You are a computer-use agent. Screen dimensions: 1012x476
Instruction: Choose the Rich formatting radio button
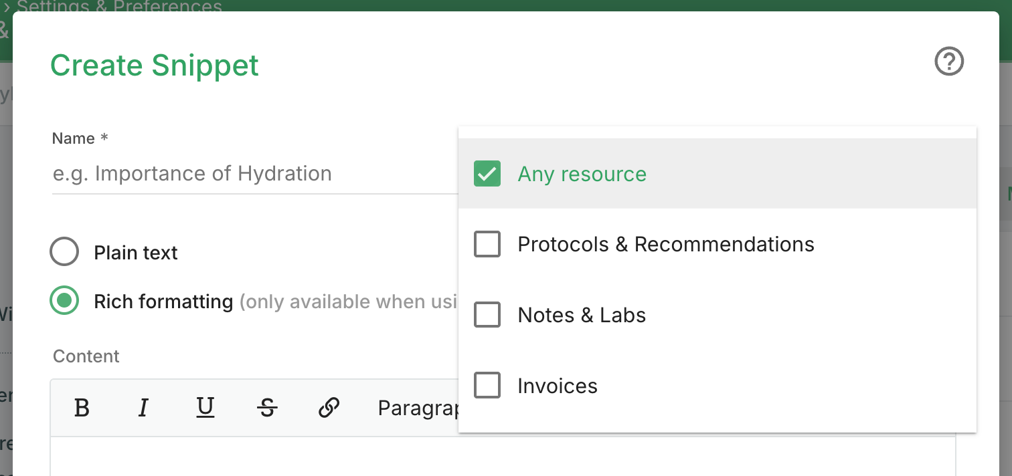(x=64, y=302)
